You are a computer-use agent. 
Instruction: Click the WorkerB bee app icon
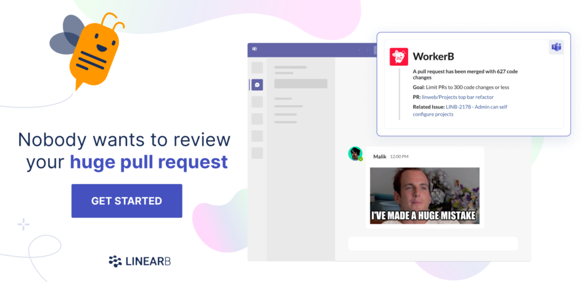point(398,57)
